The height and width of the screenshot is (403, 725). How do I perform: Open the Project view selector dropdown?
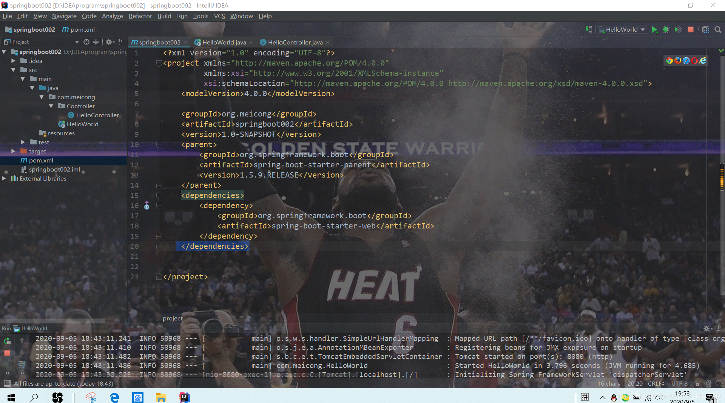tap(77, 42)
